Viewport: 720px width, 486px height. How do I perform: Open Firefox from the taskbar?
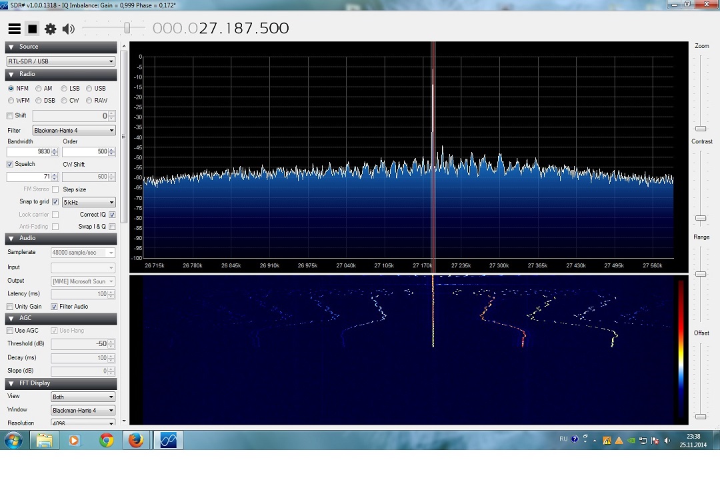point(136,441)
